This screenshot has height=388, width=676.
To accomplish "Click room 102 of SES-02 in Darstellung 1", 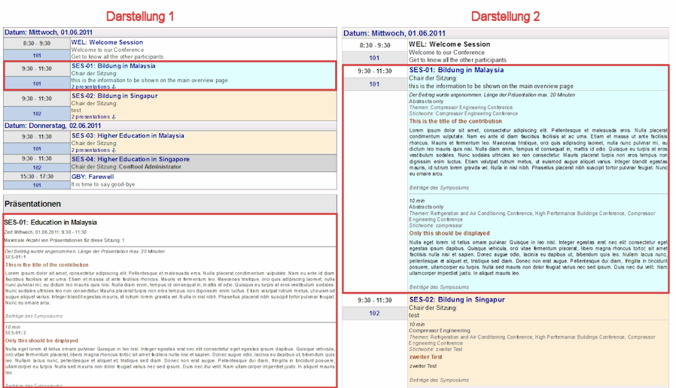I will coord(37,114).
